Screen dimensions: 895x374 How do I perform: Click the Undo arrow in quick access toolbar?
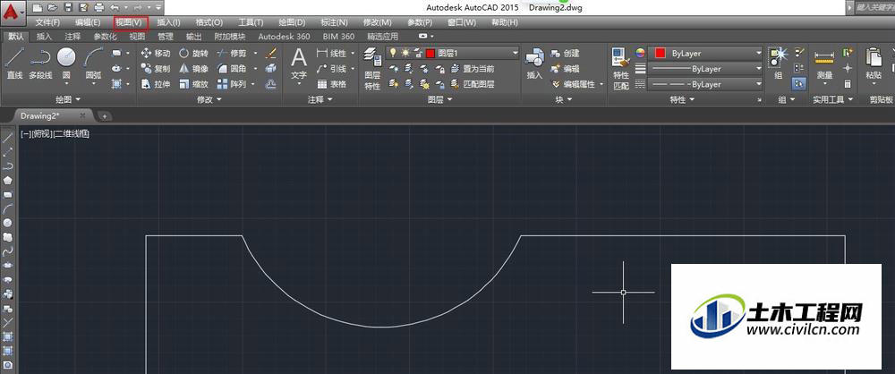click(x=115, y=7)
